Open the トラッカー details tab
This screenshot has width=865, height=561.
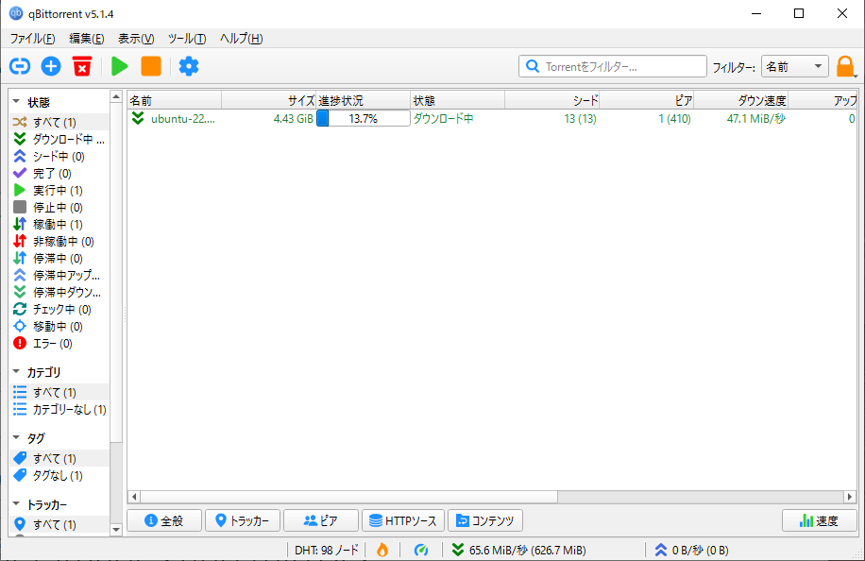pyautogui.click(x=243, y=520)
